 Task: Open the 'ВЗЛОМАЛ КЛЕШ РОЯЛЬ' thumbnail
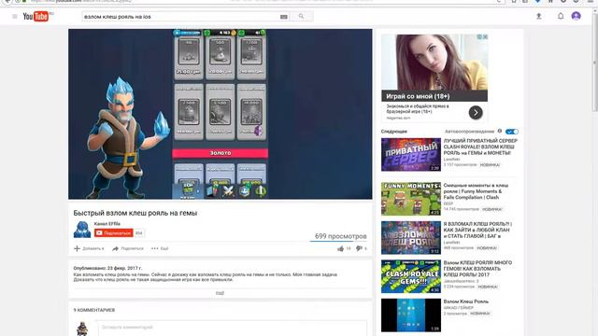pyautogui.click(x=411, y=238)
